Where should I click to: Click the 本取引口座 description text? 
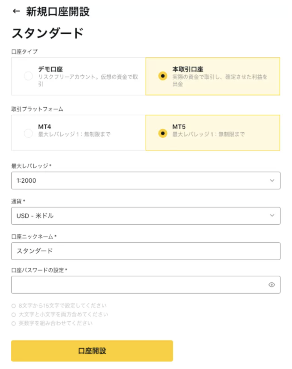[x=220, y=81]
